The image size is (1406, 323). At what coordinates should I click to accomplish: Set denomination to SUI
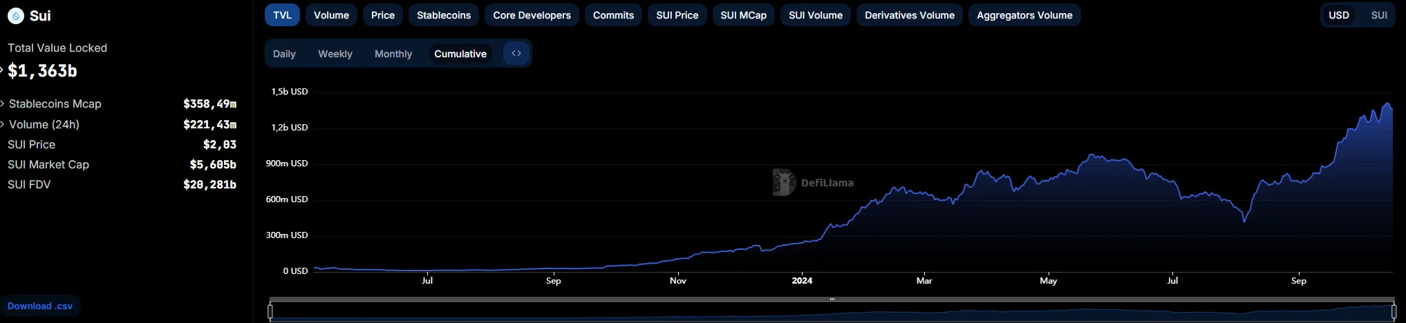click(x=1379, y=15)
